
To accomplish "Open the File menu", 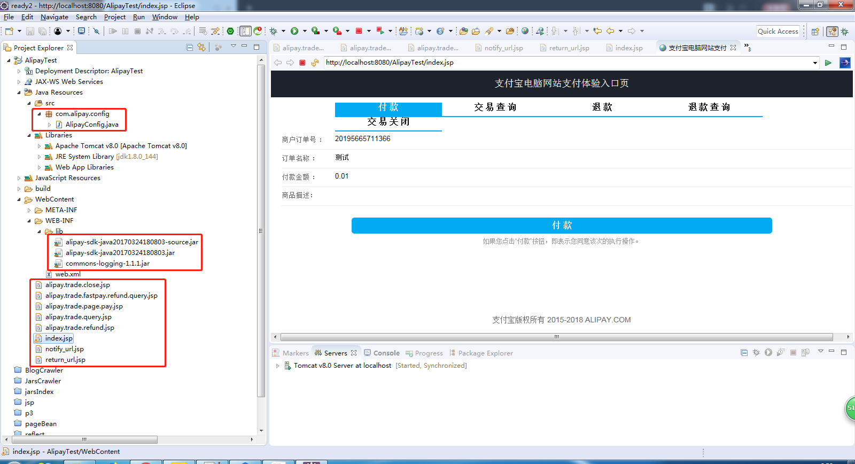I will [x=9, y=17].
